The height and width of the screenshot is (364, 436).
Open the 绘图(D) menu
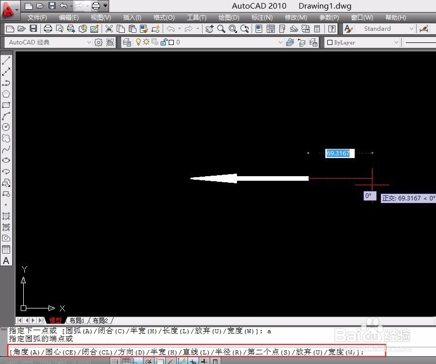[x=229, y=18]
